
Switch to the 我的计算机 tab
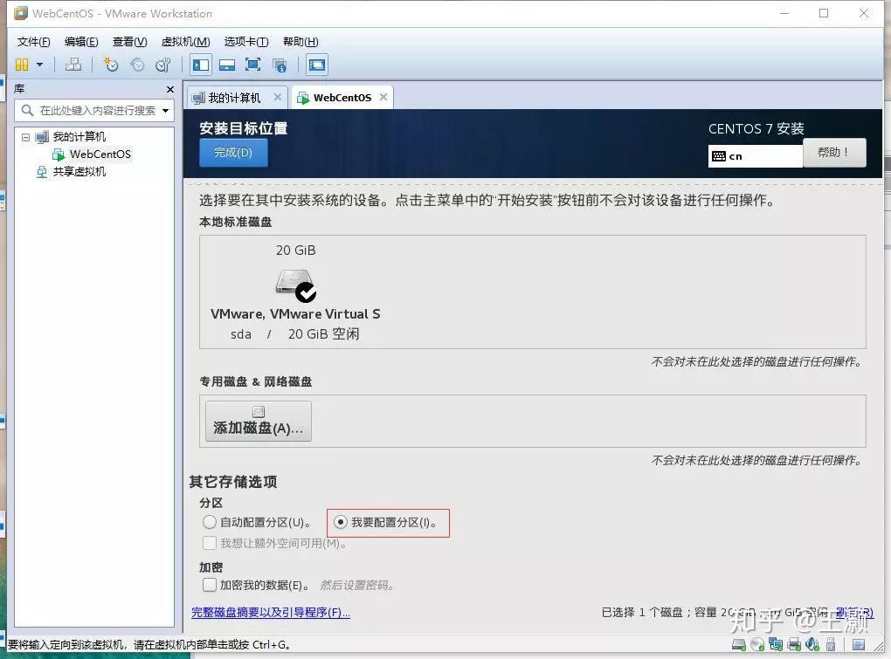233,98
